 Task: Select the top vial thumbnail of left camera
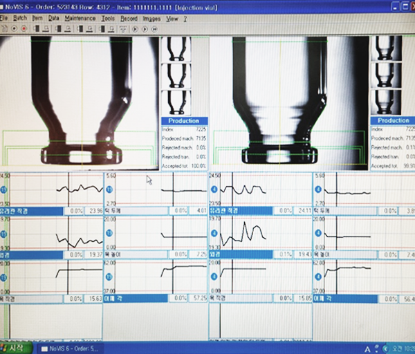[x=176, y=49]
